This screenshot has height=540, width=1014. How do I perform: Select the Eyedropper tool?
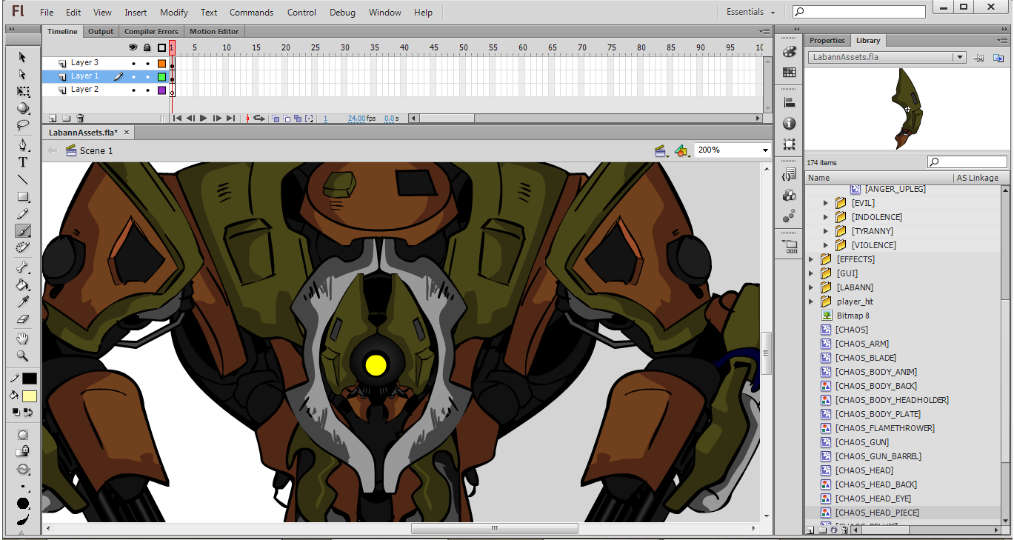click(x=23, y=301)
